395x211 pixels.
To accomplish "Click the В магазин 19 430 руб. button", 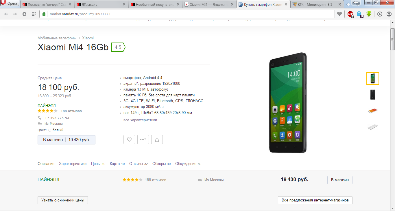I will point(67,140).
